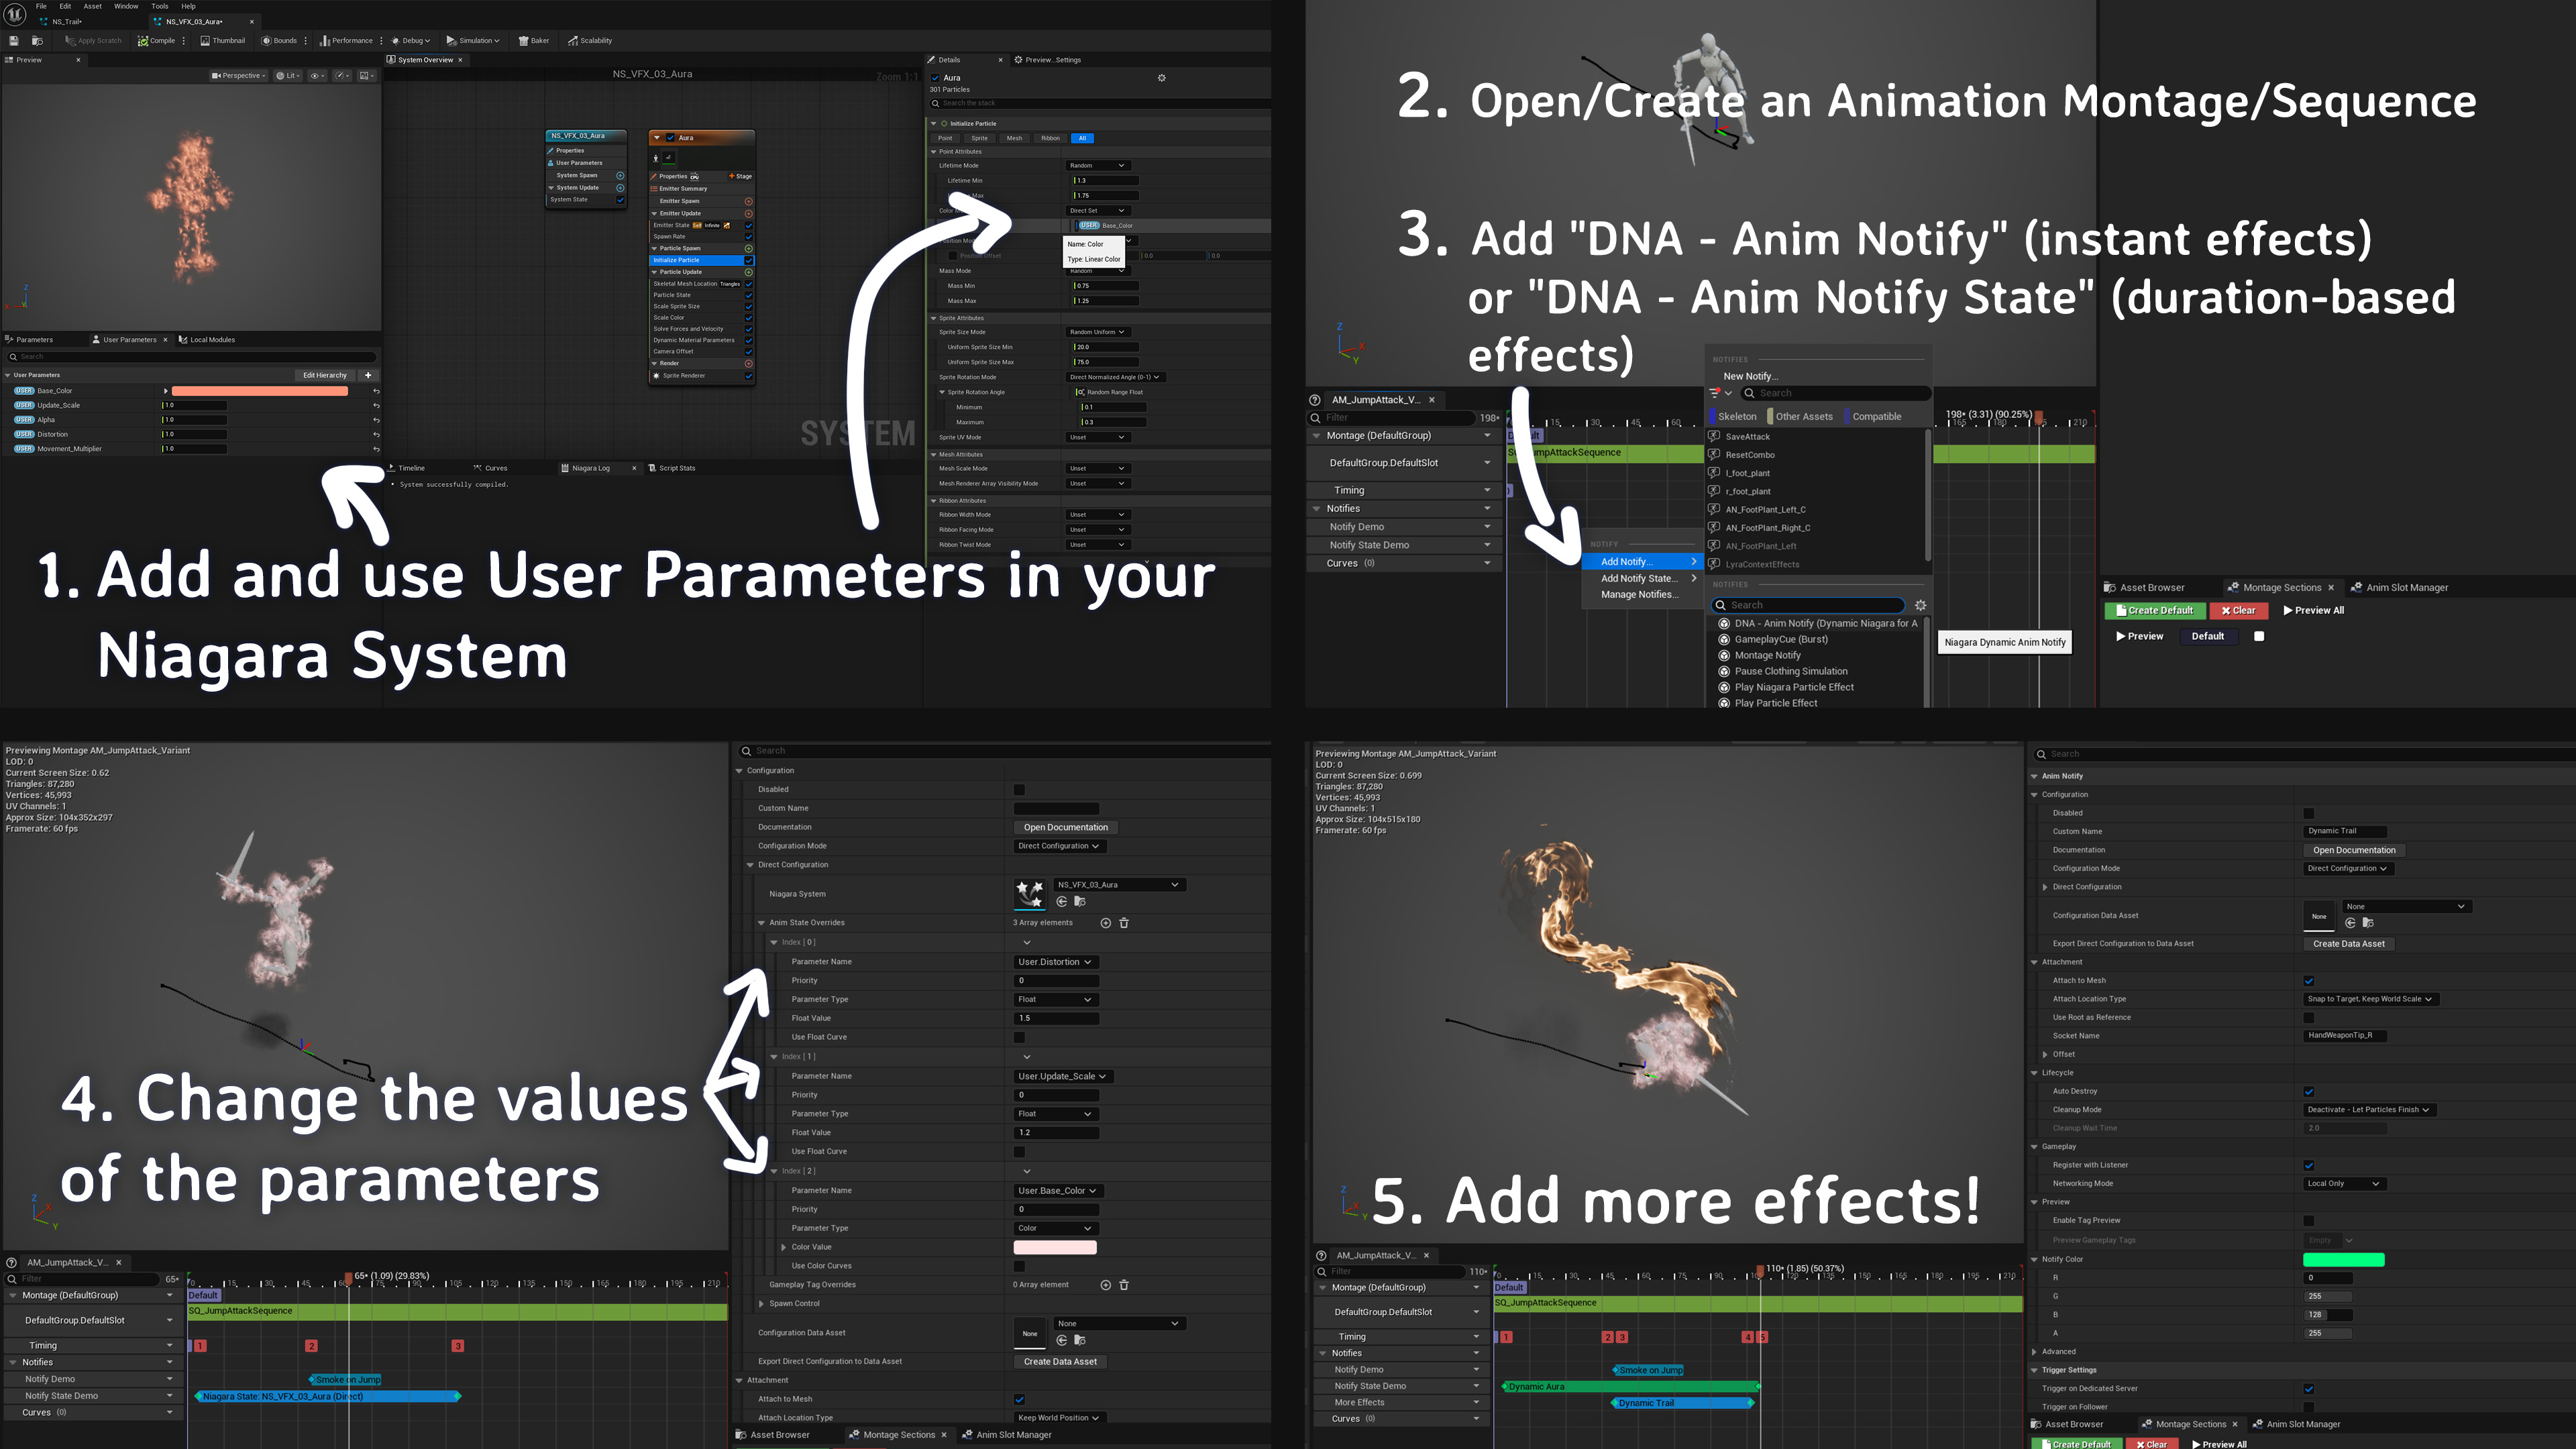Open the Tools menu

click(x=159, y=6)
